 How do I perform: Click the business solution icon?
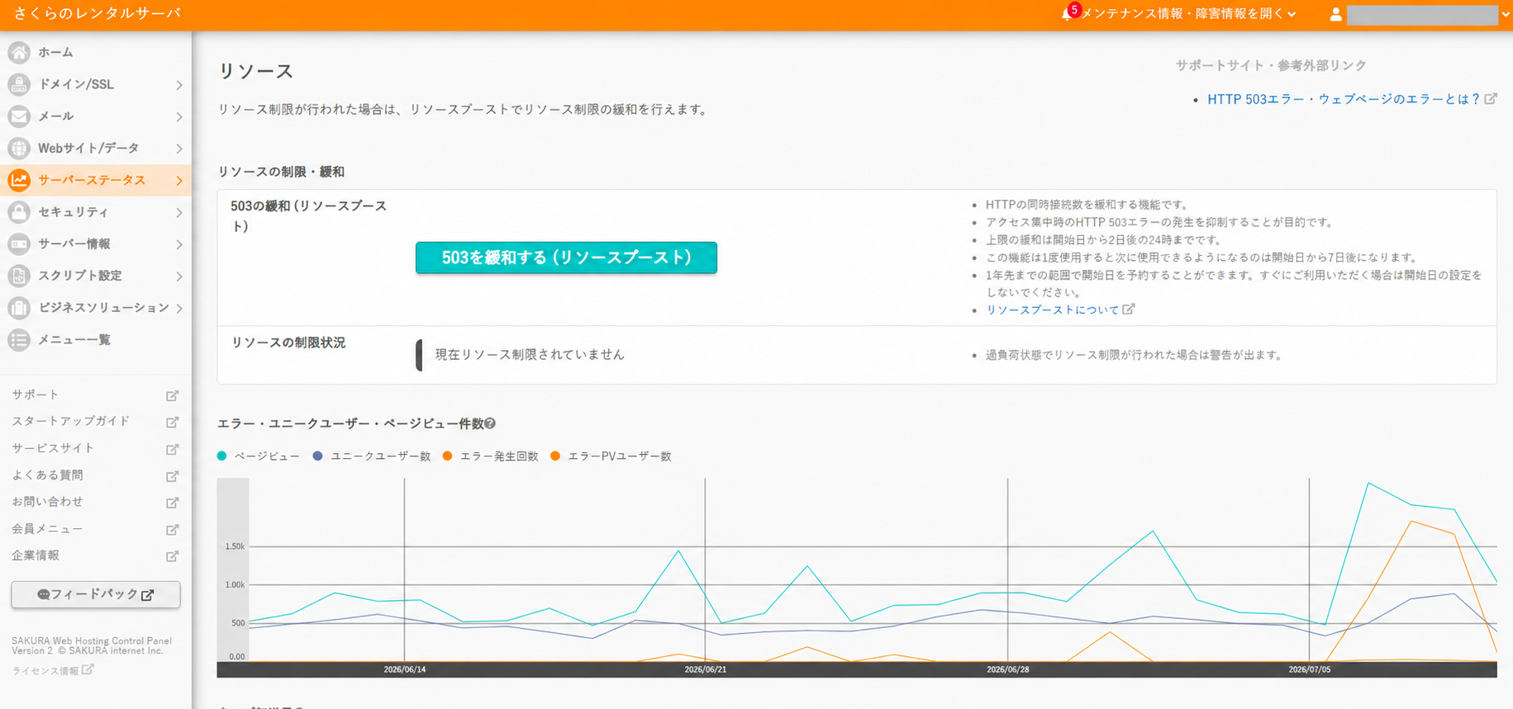click(x=19, y=308)
